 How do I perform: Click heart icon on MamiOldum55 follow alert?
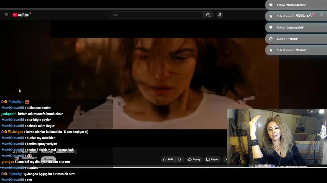click(x=271, y=5)
